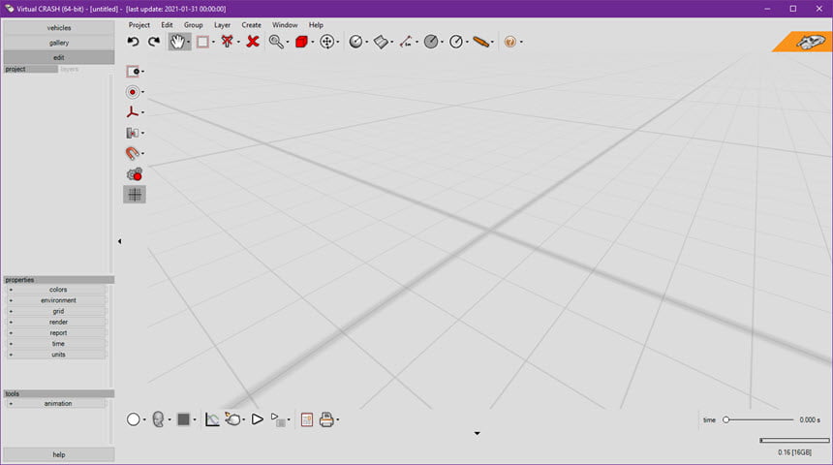The width and height of the screenshot is (833, 465).
Task: Open dropdown arrow beside the magnet icon
Action: [143, 154]
